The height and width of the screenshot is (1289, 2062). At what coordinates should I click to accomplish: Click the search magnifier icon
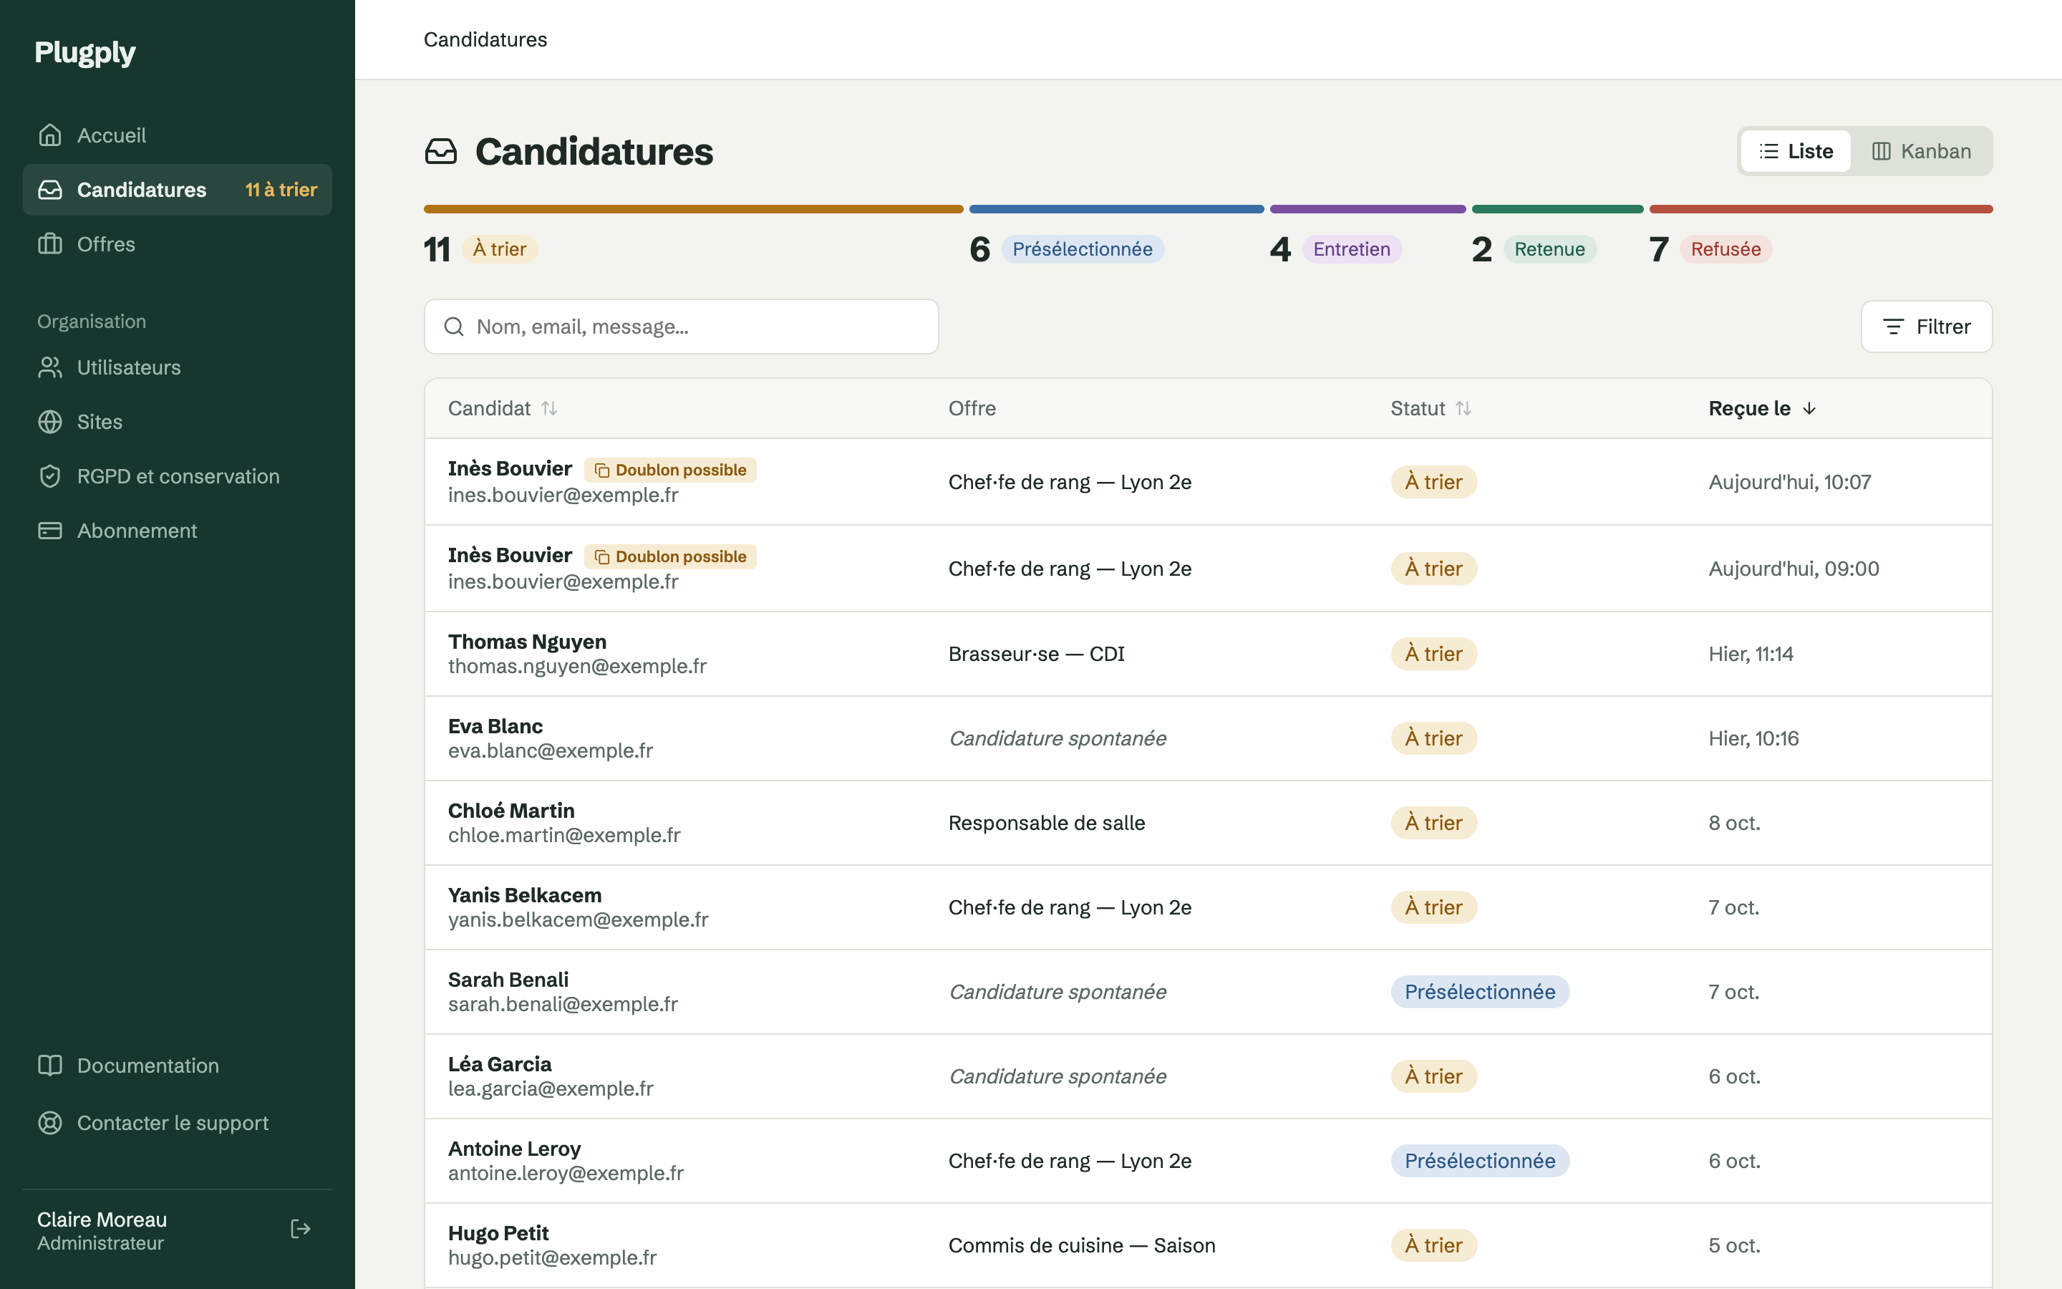pos(454,327)
